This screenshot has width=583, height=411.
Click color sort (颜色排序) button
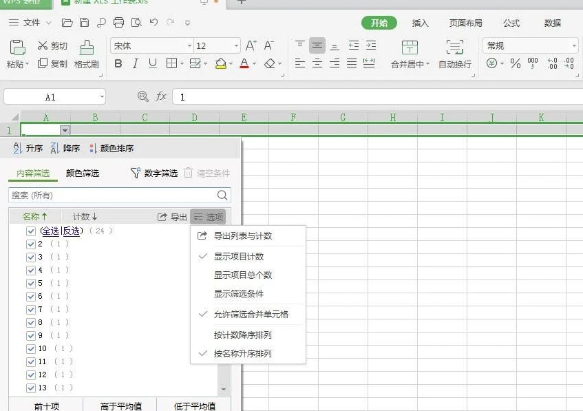pos(112,148)
